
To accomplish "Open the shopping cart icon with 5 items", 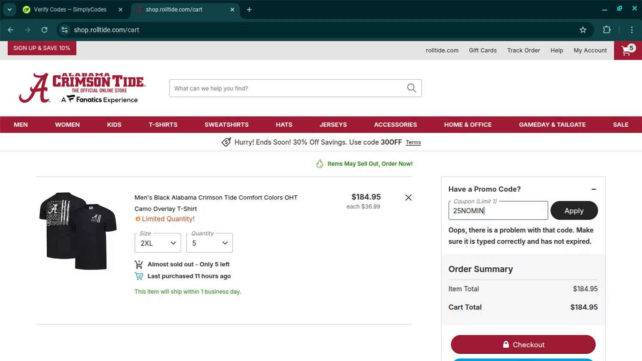I will click(627, 50).
